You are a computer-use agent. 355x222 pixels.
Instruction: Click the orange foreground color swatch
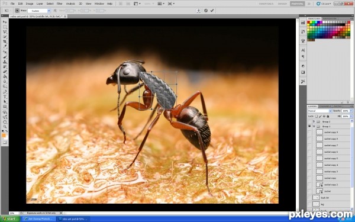point(4,135)
